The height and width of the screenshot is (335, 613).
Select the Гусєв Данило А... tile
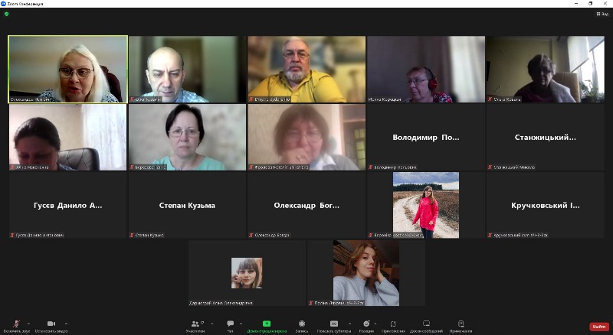(67, 205)
